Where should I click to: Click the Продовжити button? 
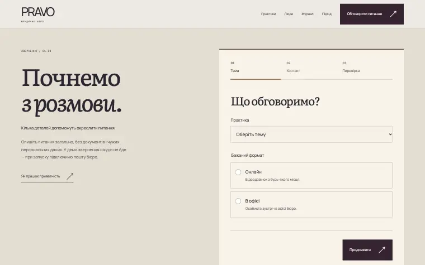[367, 250]
